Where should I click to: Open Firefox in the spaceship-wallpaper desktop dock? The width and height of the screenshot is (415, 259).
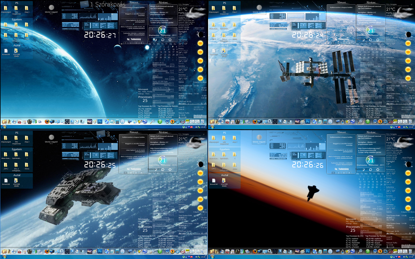(47, 251)
